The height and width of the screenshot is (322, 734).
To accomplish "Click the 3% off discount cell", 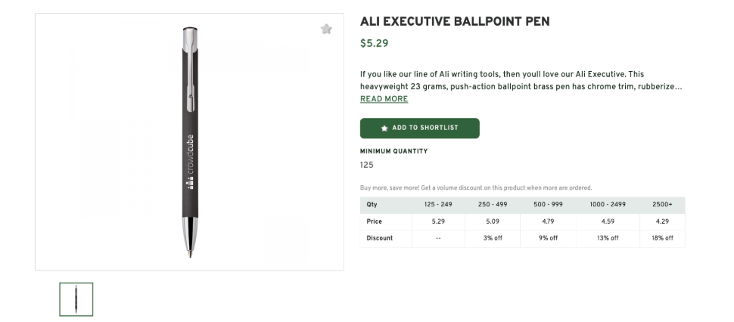I will pos(493,238).
